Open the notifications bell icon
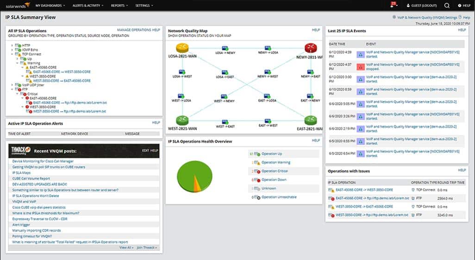Image resolution: width=475 pixels, height=260 pixels. [x=393, y=5]
